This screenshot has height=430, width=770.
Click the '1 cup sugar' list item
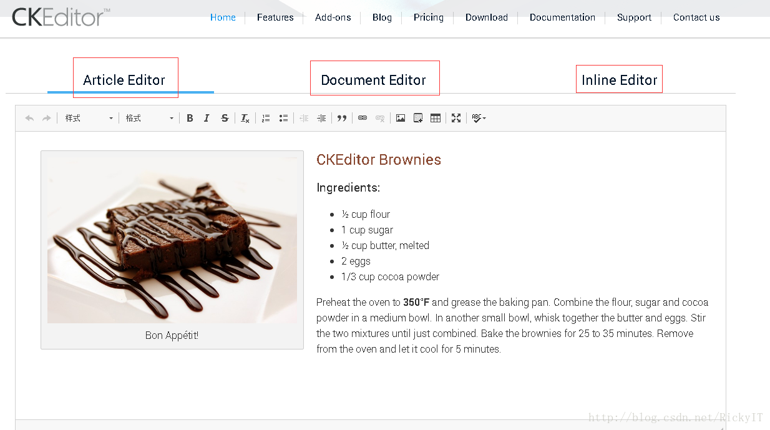click(367, 230)
